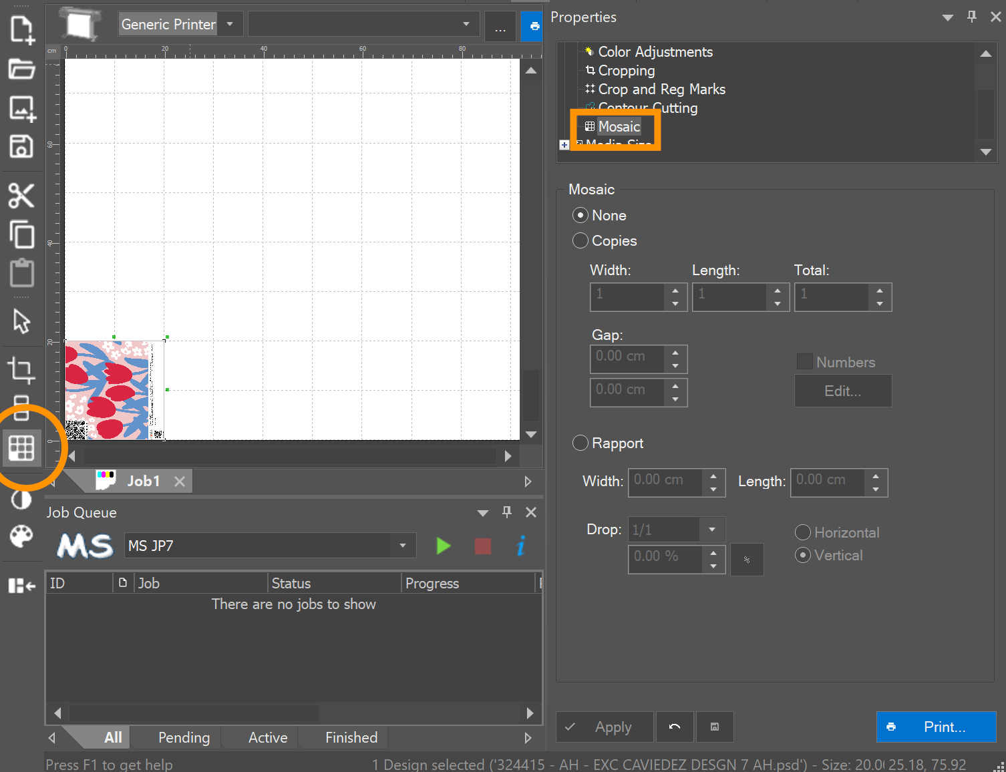Select the Cut scissors icon
This screenshot has width=1006, height=772.
pos(21,196)
